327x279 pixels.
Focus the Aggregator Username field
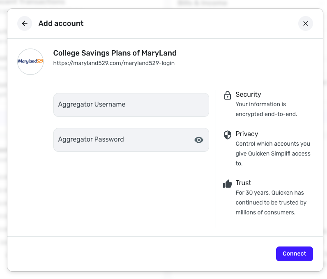click(131, 105)
